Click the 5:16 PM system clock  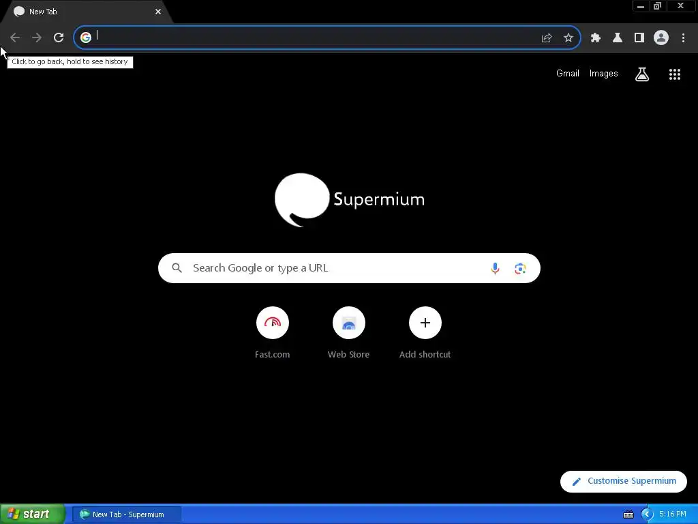coord(673,514)
